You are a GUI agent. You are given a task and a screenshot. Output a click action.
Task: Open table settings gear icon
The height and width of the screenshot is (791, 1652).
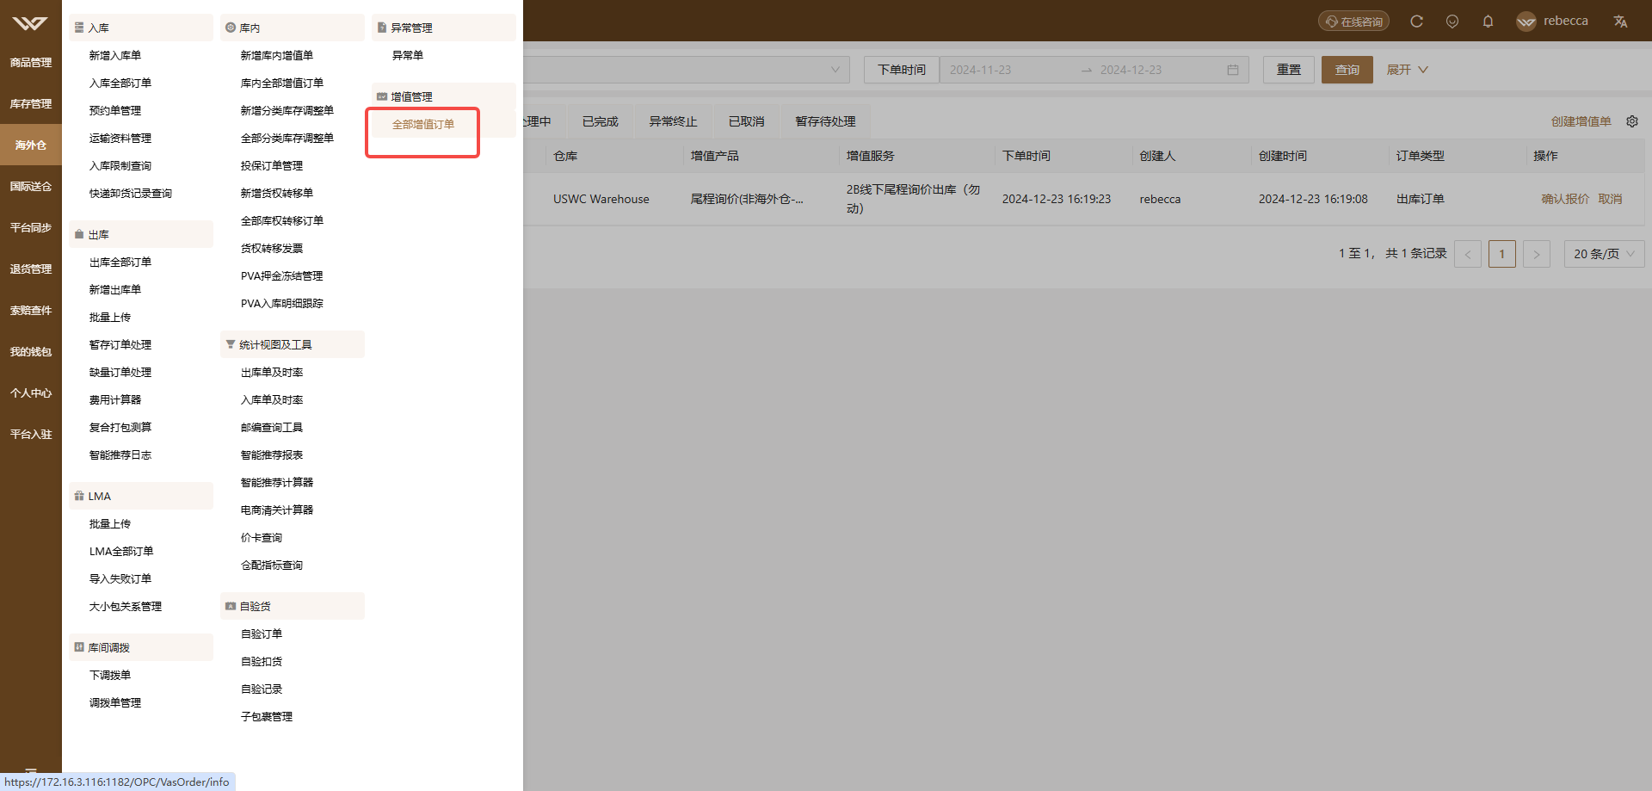(x=1632, y=121)
